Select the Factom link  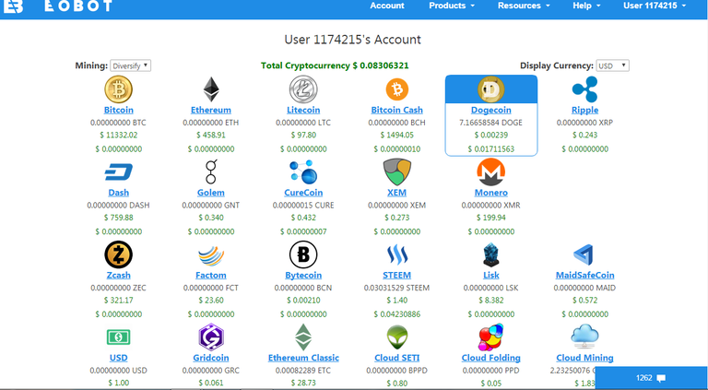[211, 276]
